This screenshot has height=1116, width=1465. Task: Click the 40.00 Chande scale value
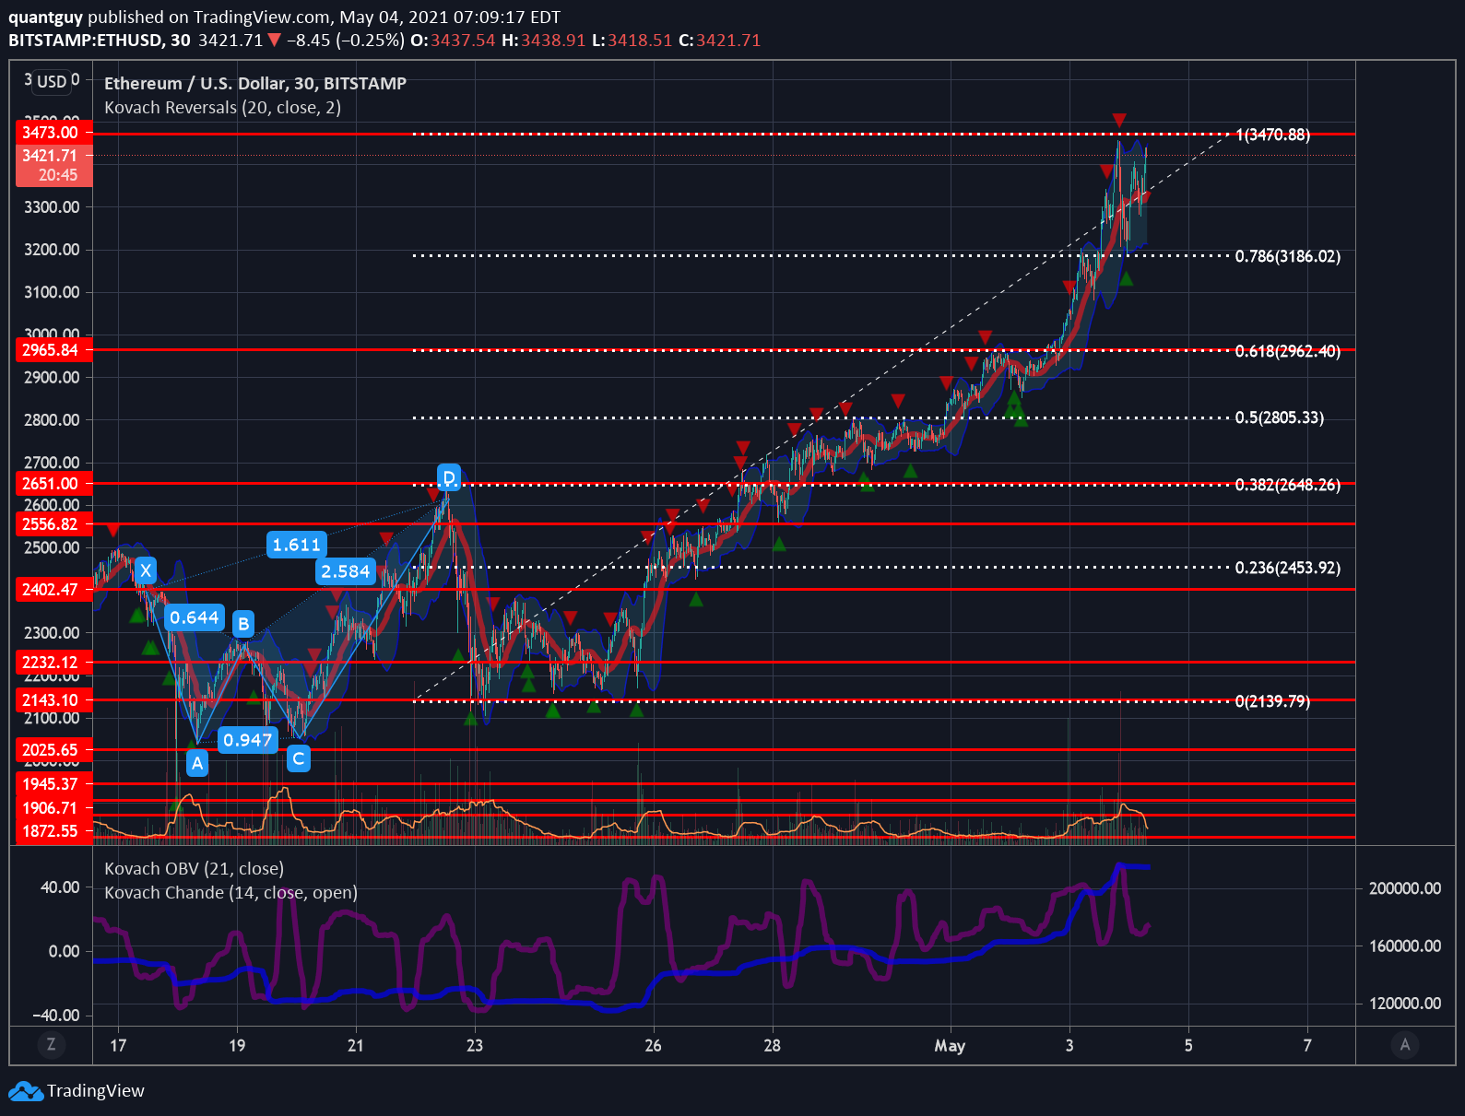coord(60,887)
